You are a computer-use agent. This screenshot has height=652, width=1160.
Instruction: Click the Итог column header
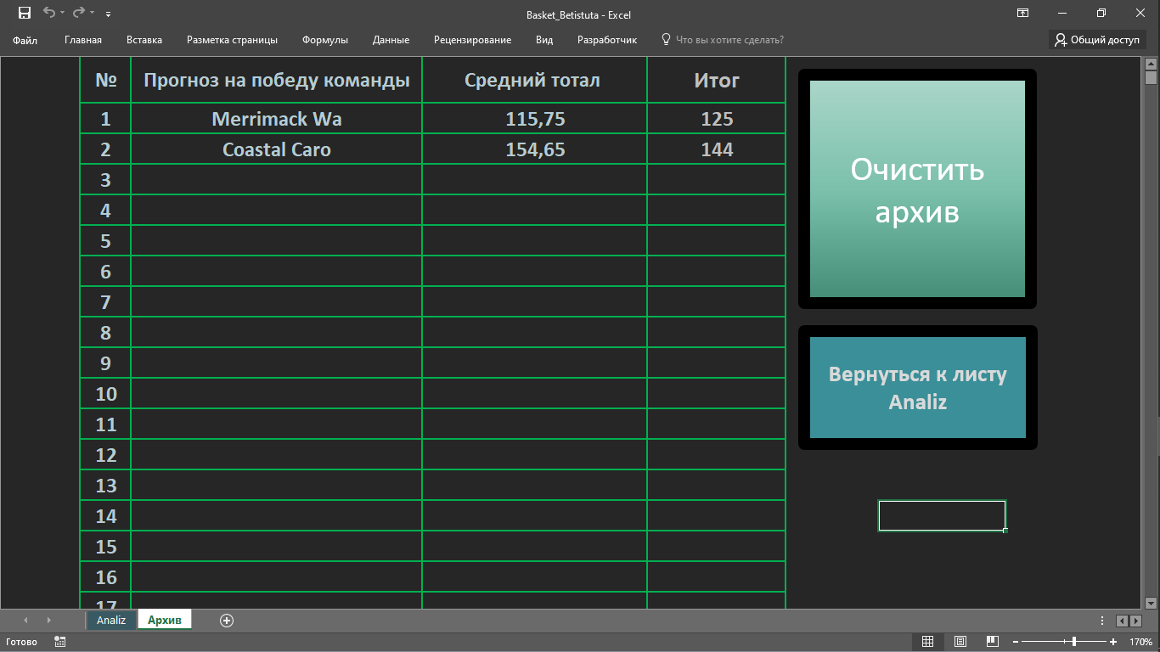(717, 80)
